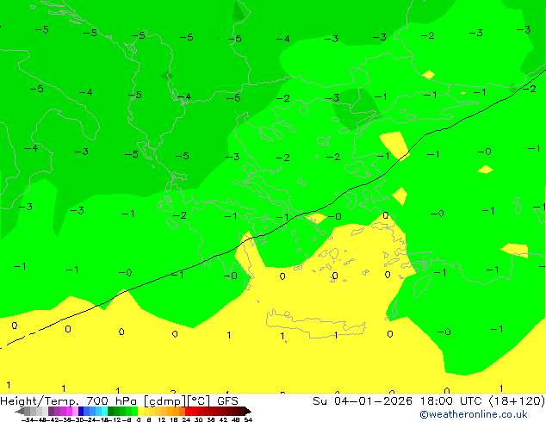
Task: Pick the bright red swatch in the legend bar
Action: [188, 411]
